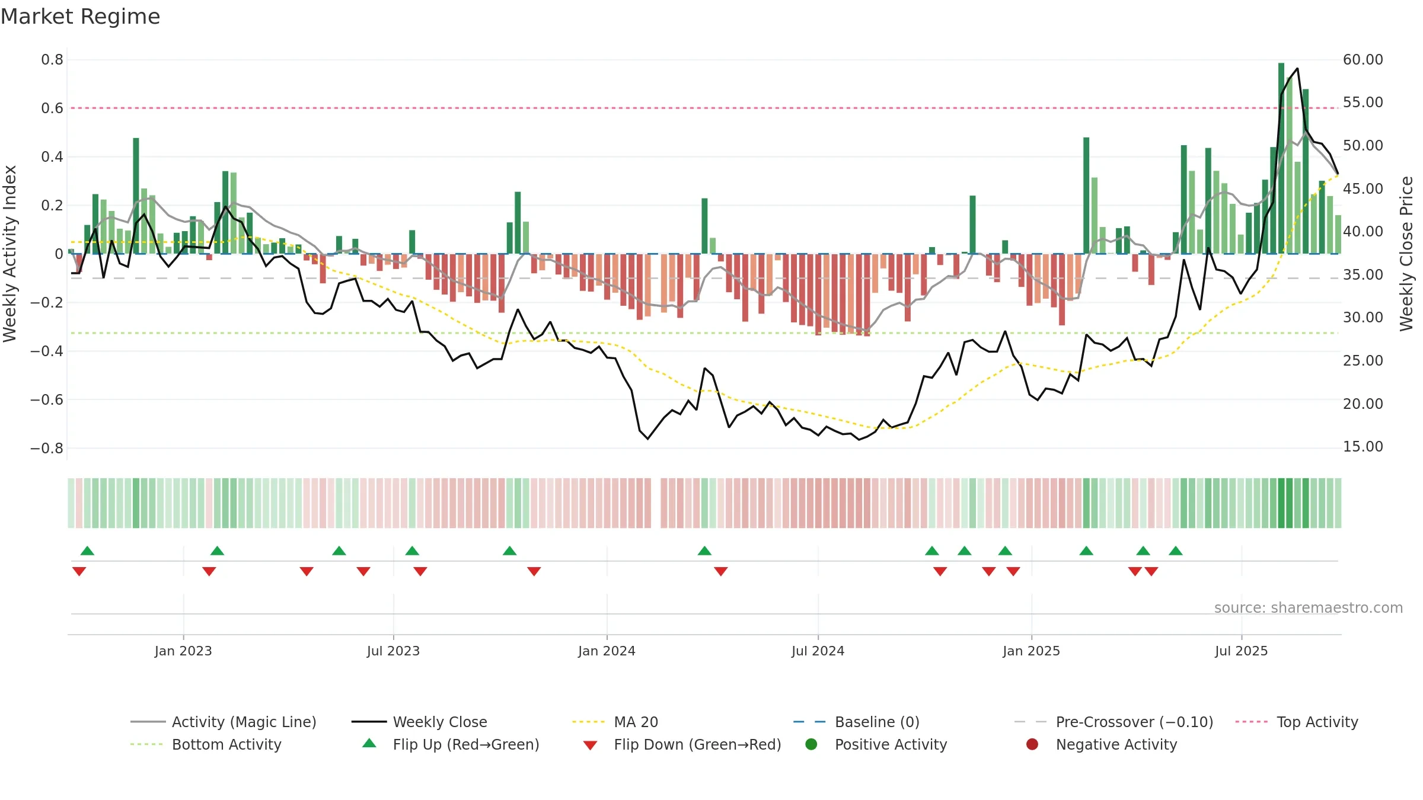Click the first flip-up triangle before Jan 2023

click(x=87, y=551)
